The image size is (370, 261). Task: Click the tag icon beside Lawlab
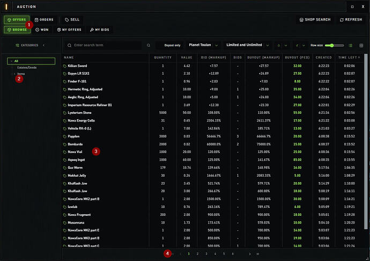click(65, 207)
